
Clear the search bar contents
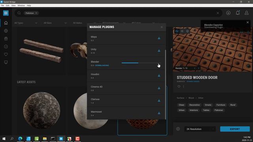coord(218,13)
